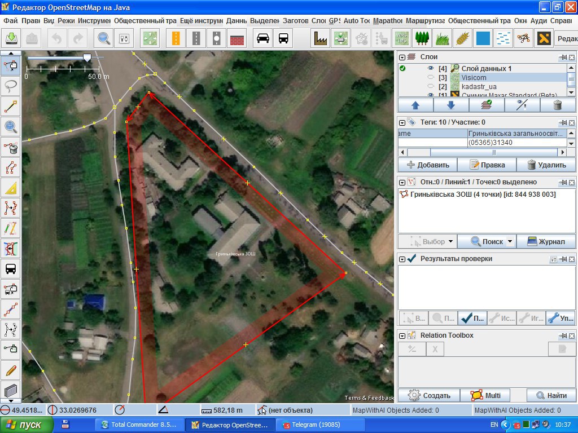Click the grass preset icon
The height and width of the screenshot is (433, 578).
(x=443, y=38)
